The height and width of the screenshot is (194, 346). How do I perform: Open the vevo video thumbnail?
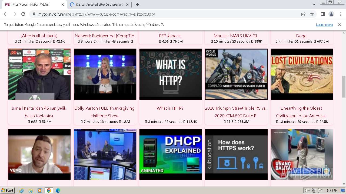coord(39,154)
